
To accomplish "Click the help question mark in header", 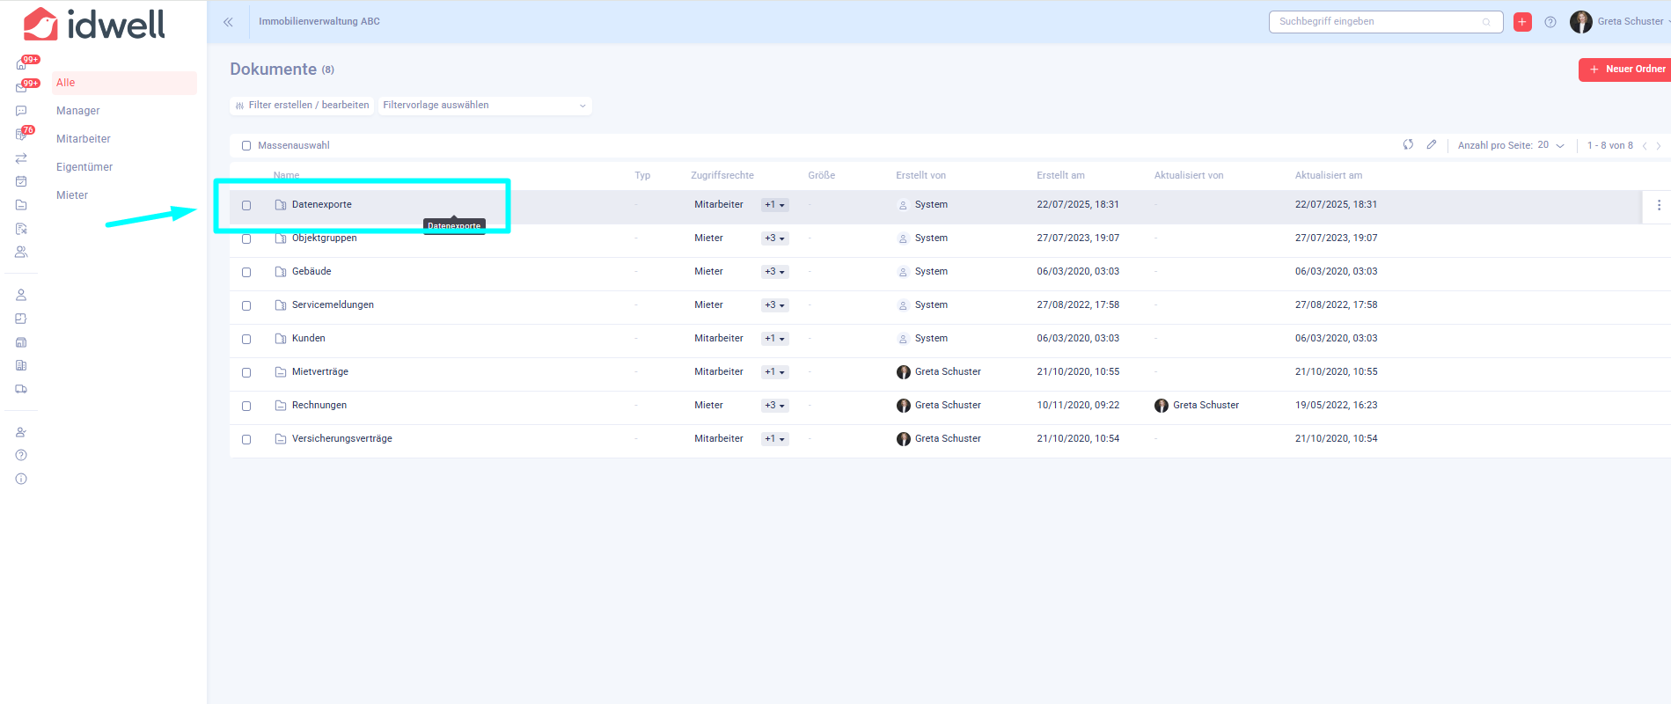I will pyautogui.click(x=1550, y=22).
